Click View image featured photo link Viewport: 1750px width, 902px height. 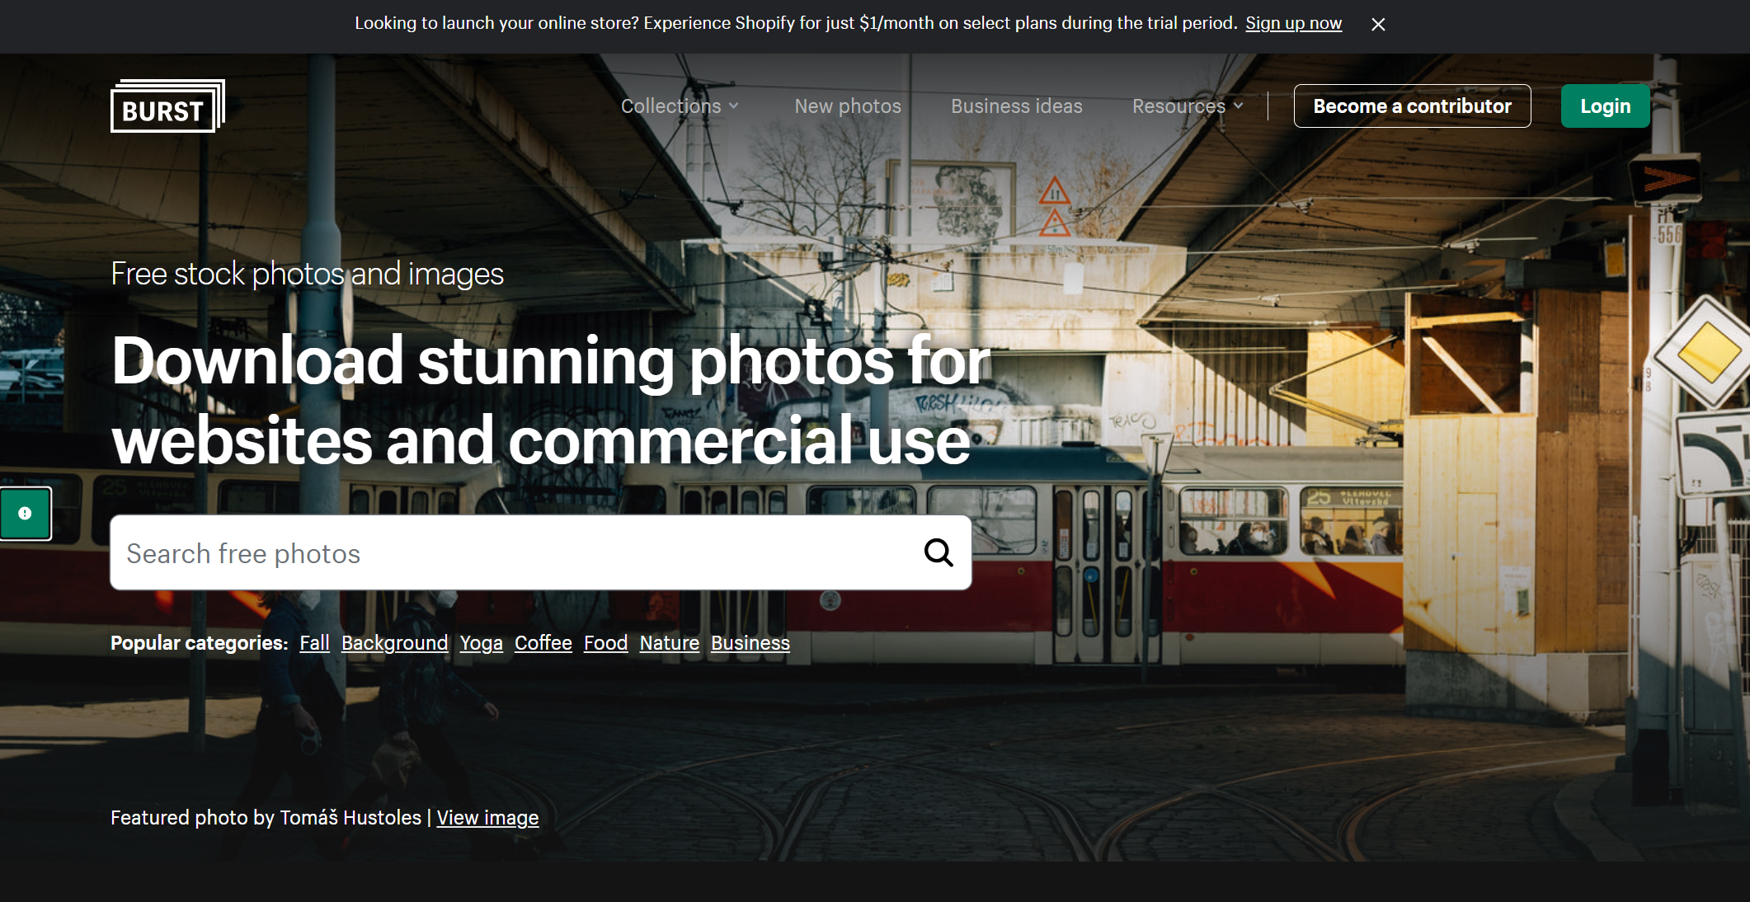(487, 818)
